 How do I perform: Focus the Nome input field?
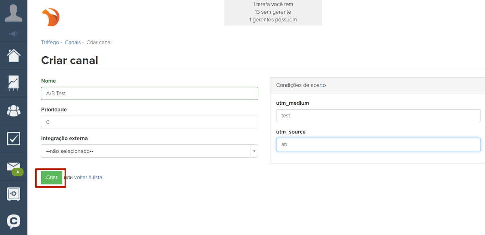coord(149,93)
